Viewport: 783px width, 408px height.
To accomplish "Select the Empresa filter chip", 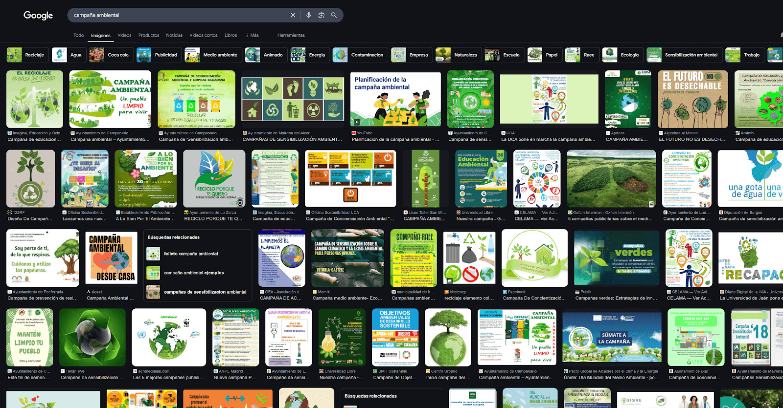I will 411,55.
